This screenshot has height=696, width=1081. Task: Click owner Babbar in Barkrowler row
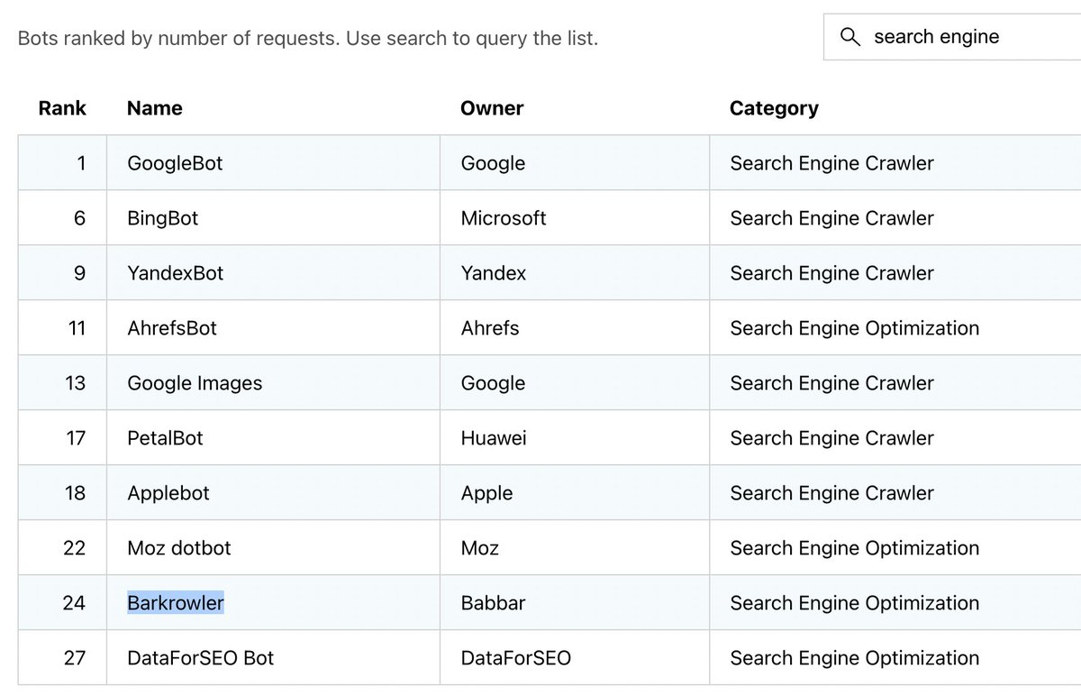click(x=493, y=603)
